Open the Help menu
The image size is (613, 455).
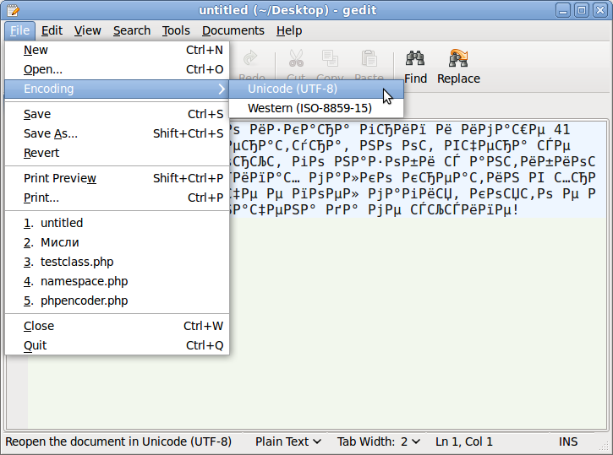click(x=289, y=30)
